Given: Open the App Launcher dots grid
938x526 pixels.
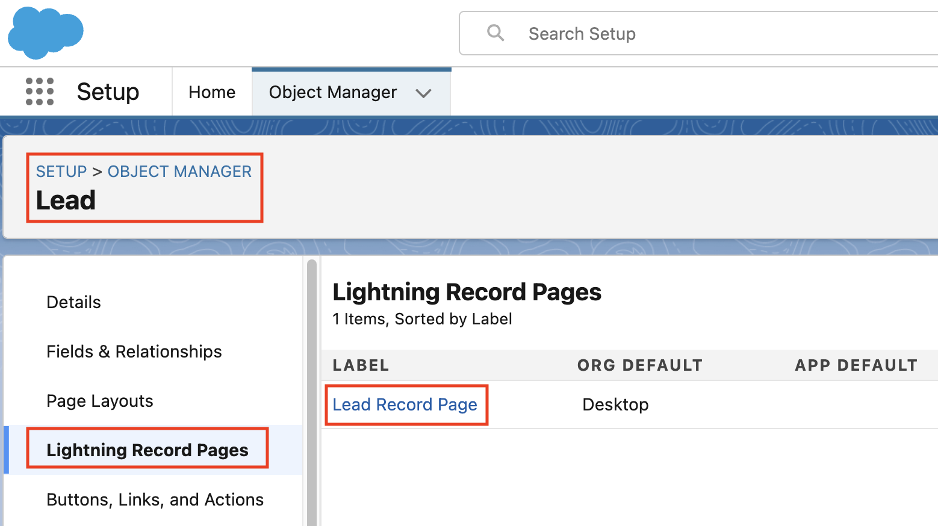Looking at the screenshot, I should (40, 91).
